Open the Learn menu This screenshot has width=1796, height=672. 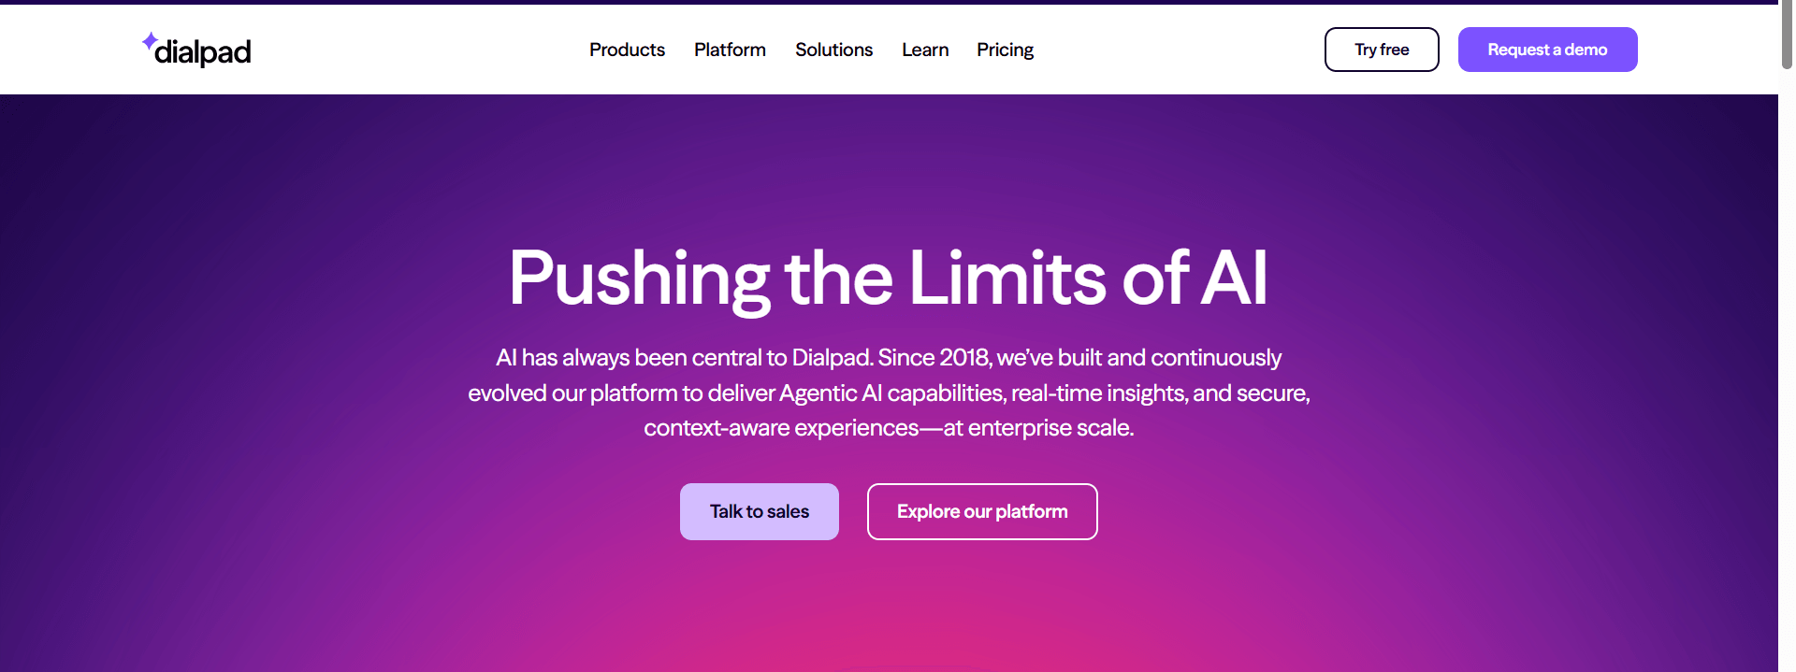click(925, 50)
